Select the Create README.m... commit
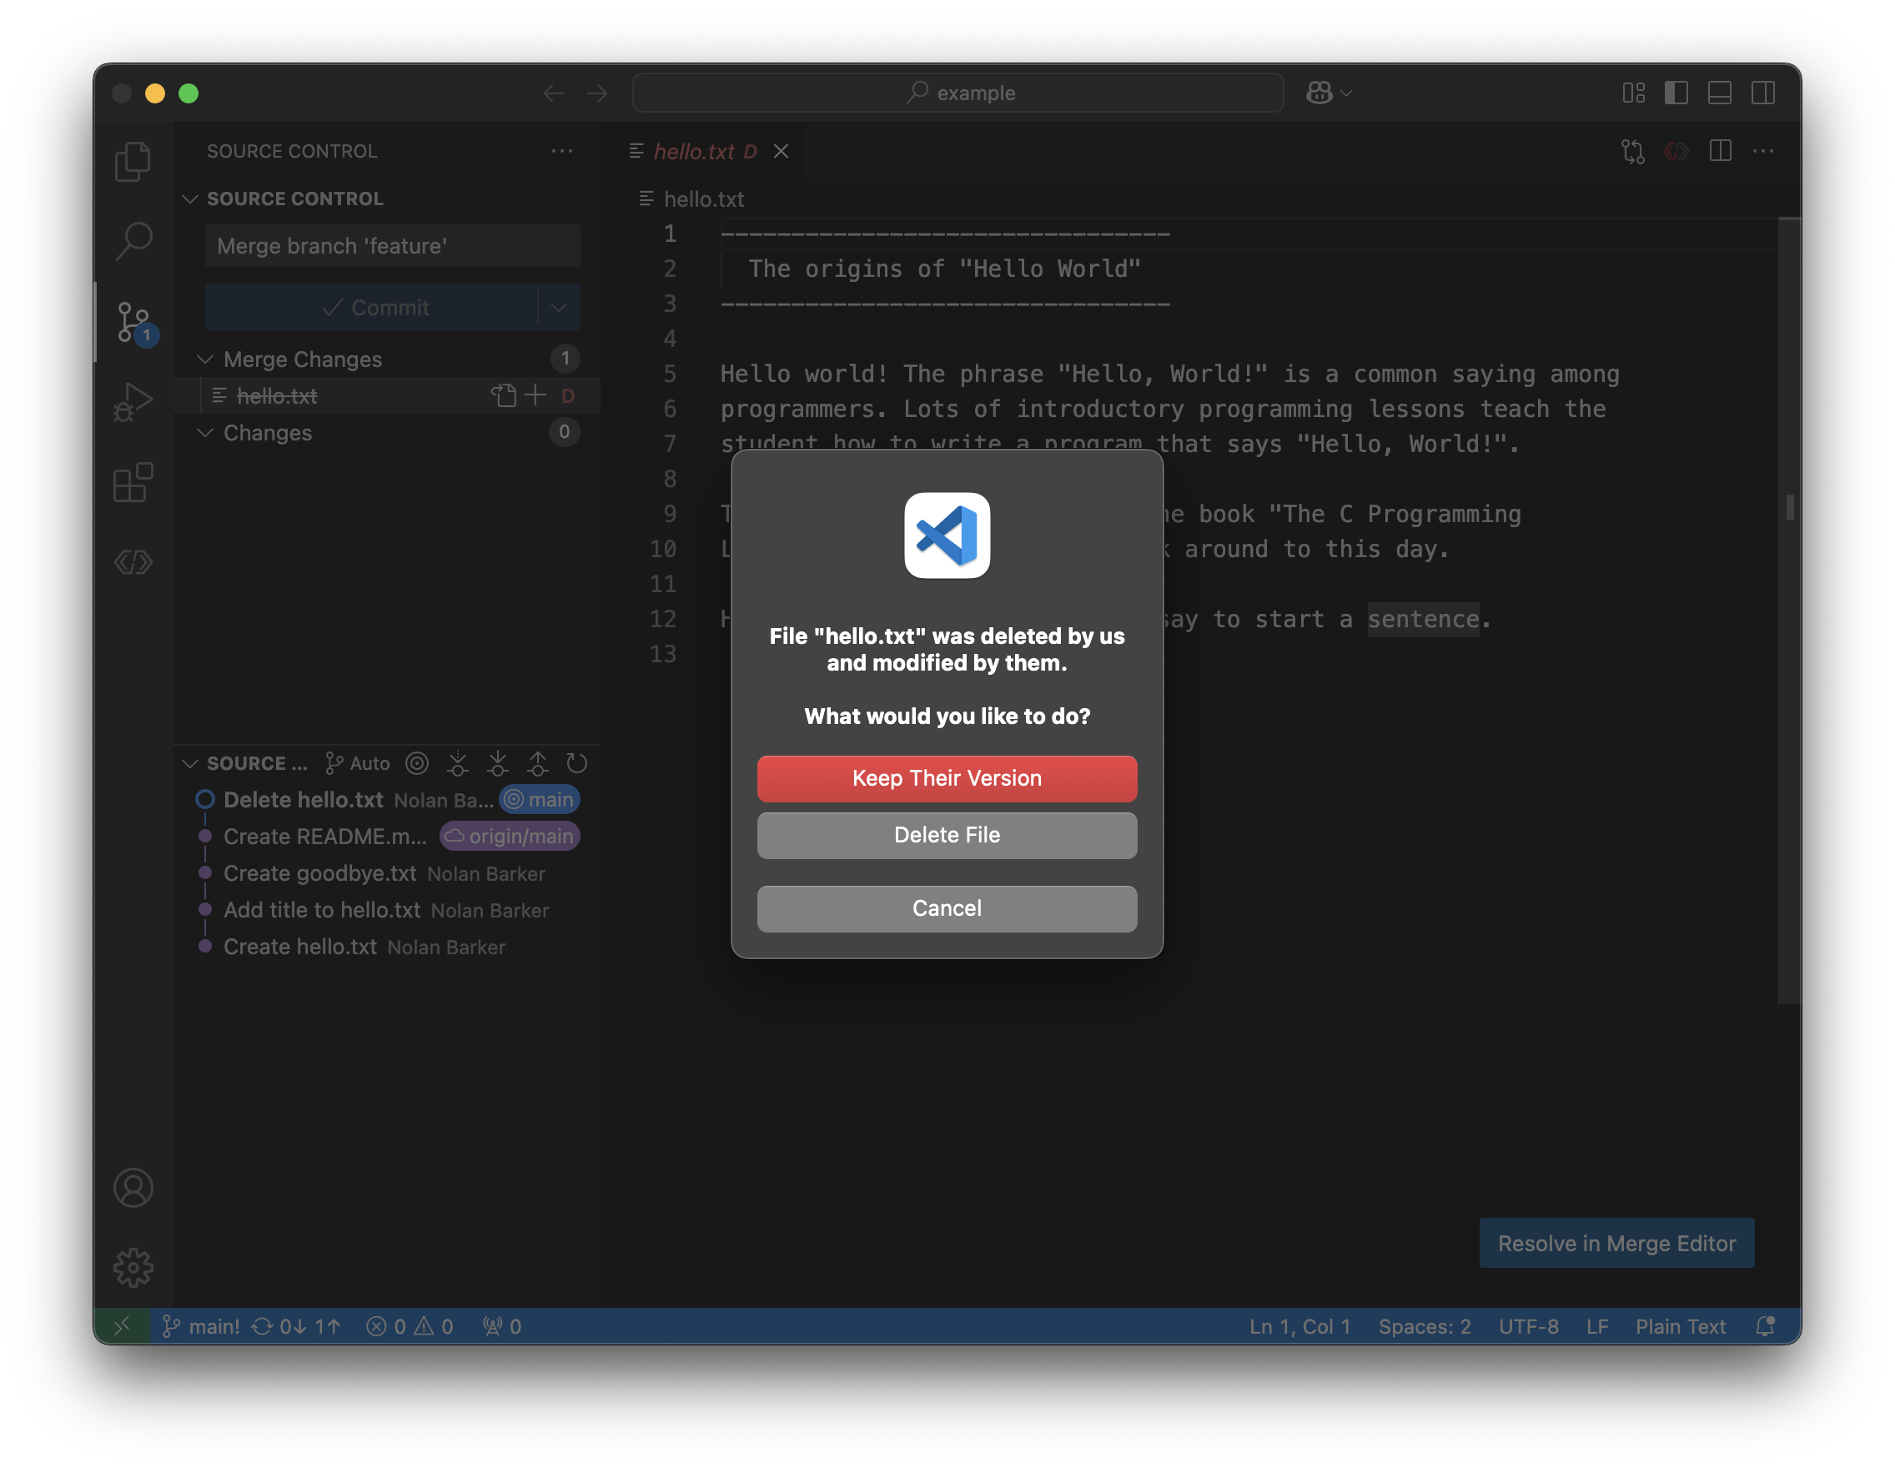1895x1468 pixels. pos(387,837)
